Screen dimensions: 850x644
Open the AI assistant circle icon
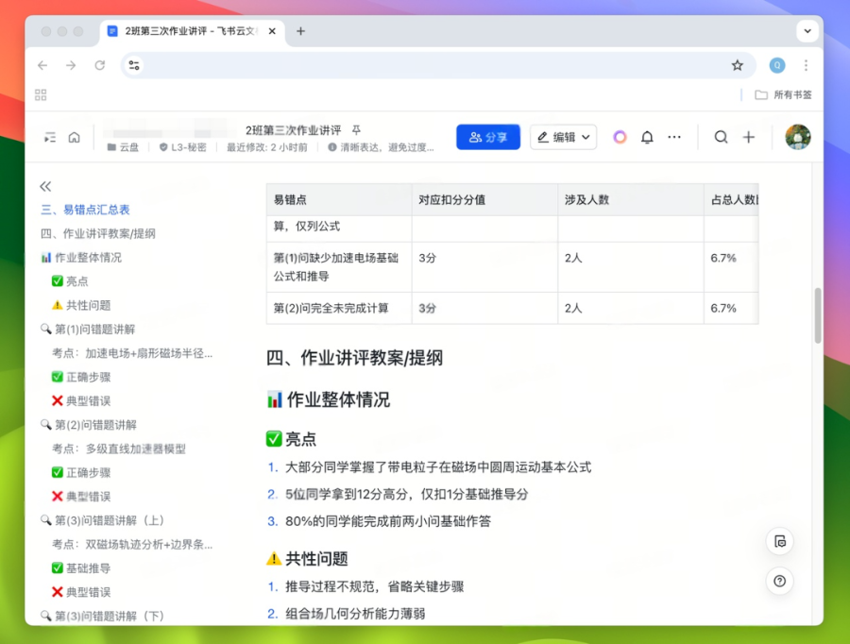tap(620, 137)
